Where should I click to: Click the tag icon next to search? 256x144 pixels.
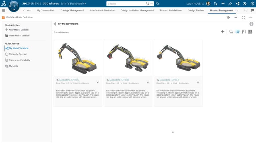coord(158,4)
